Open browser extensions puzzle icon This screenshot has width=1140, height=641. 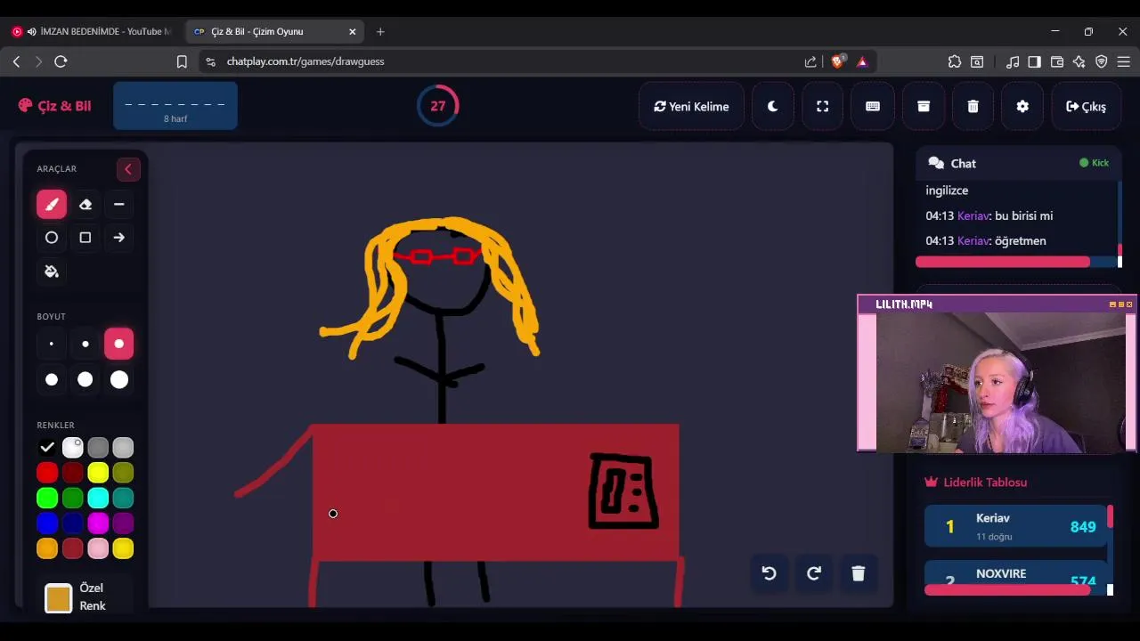(x=955, y=61)
